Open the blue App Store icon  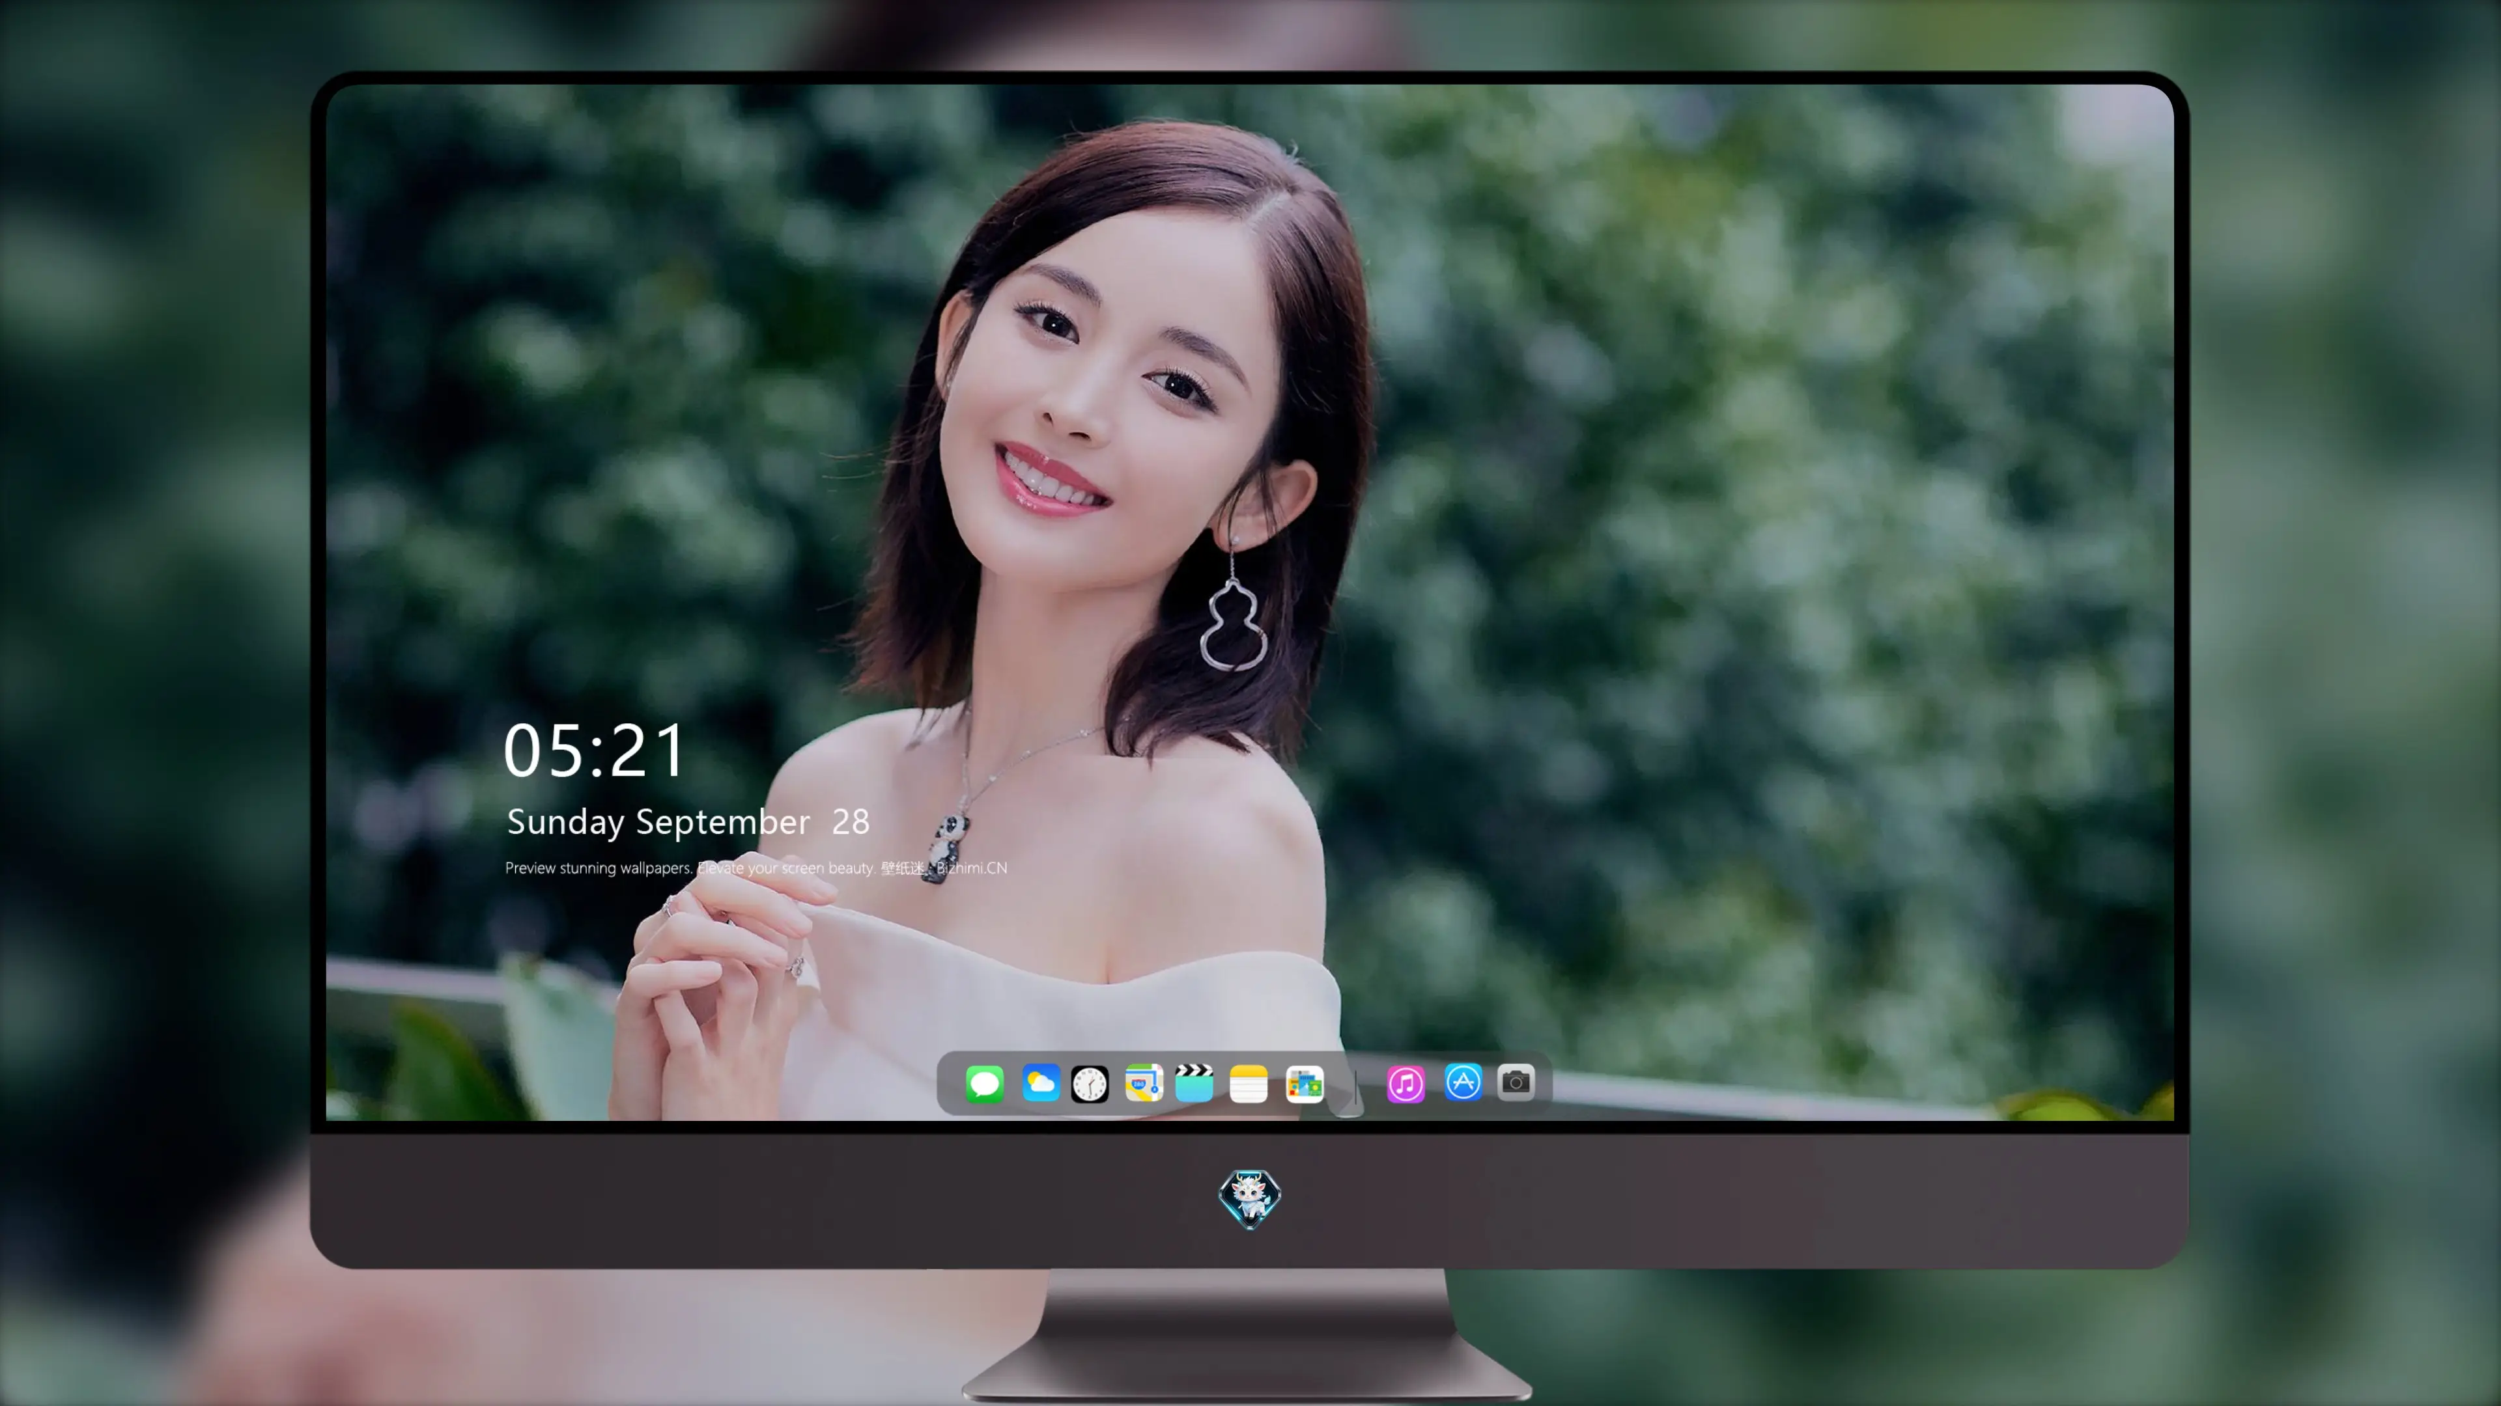(x=1463, y=1082)
